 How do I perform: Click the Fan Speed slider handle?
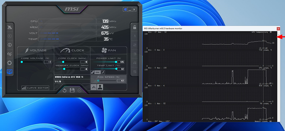(x=98, y=80)
